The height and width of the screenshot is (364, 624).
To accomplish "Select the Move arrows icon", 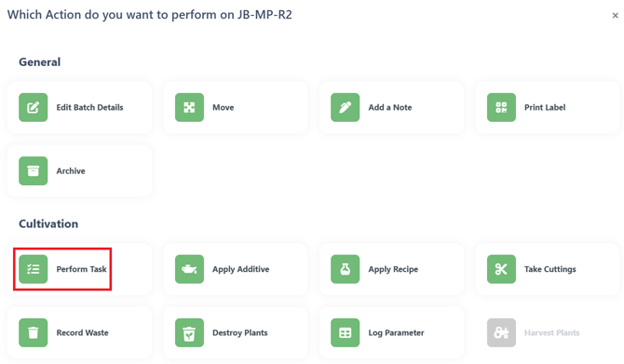I will 189,107.
